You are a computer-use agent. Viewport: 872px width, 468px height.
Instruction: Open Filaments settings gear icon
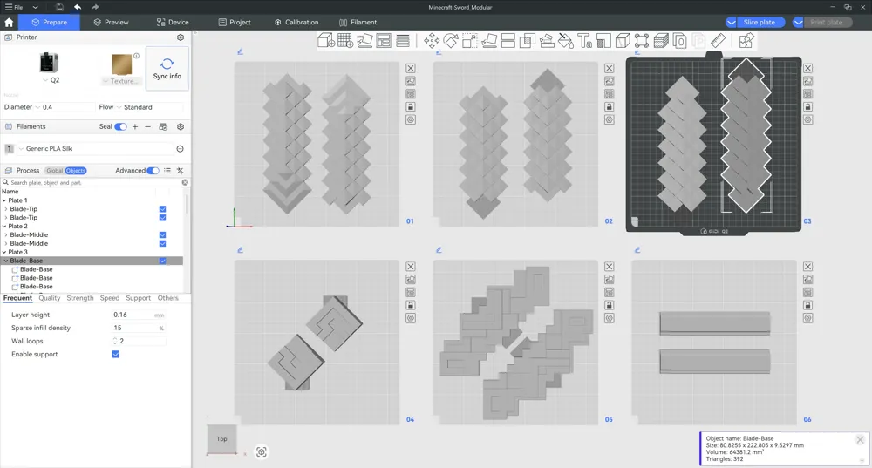tap(181, 126)
